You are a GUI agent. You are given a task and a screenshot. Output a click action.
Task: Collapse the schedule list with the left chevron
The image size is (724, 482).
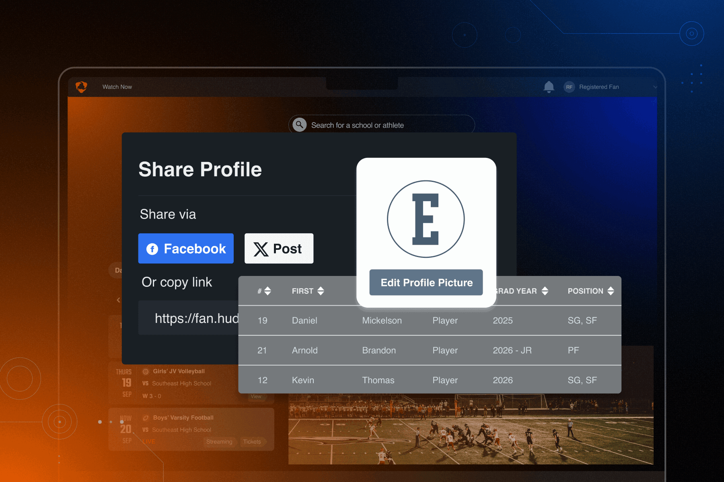coord(118,300)
